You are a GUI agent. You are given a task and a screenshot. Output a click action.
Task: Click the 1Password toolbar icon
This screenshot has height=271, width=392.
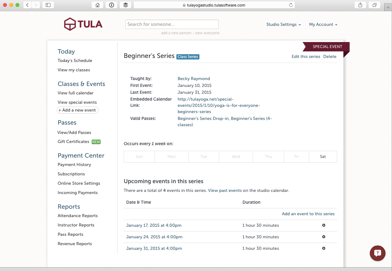[112, 5]
